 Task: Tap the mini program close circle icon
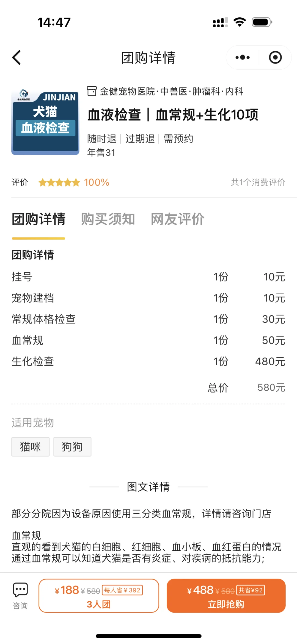coord(275,57)
